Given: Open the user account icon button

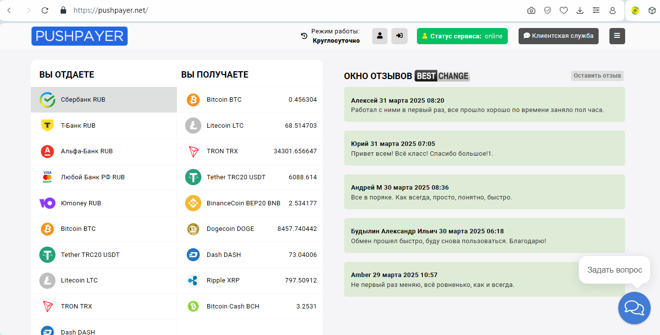Looking at the screenshot, I should pyautogui.click(x=380, y=36).
